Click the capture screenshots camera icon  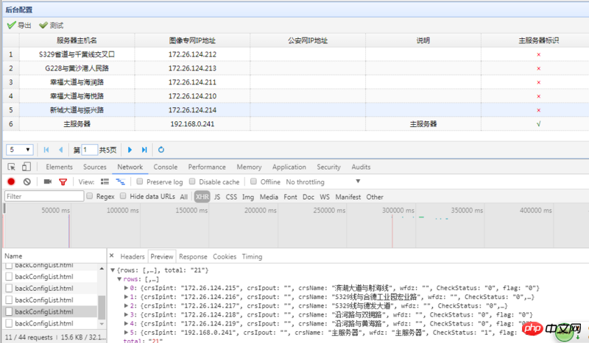click(48, 182)
